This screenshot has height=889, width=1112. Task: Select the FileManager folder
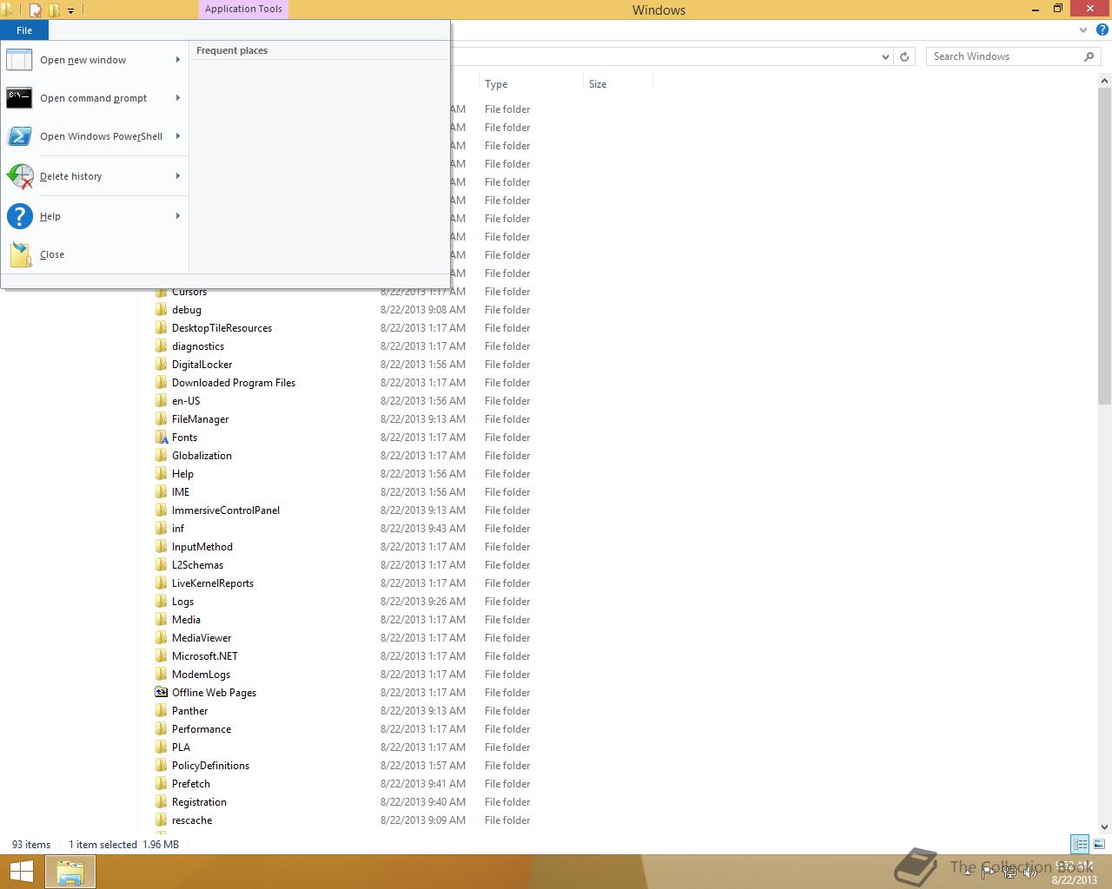(200, 419)
